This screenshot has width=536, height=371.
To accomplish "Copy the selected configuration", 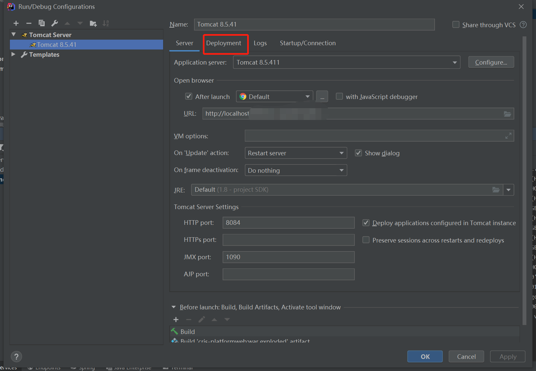I will (42, 23).
